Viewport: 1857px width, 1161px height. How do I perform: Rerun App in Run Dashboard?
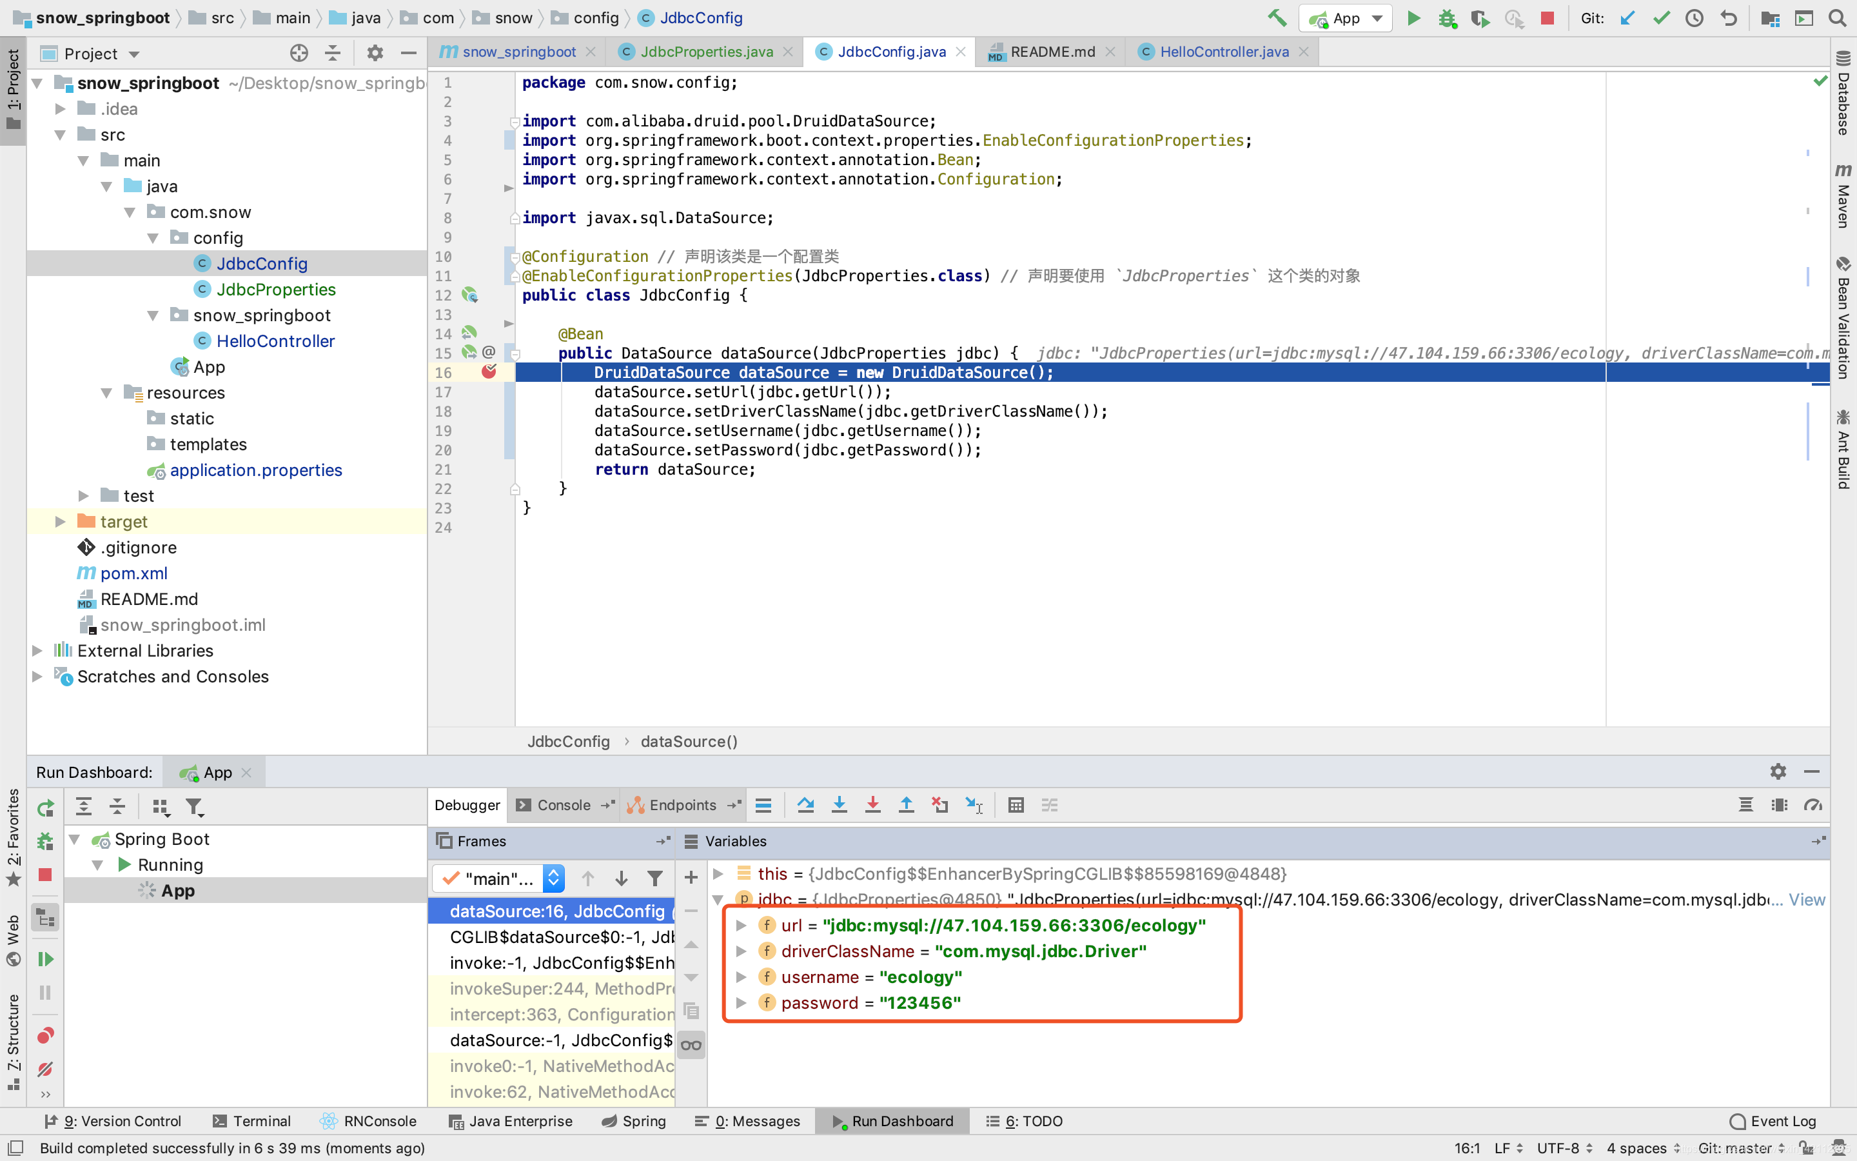(x=45, y=808)
